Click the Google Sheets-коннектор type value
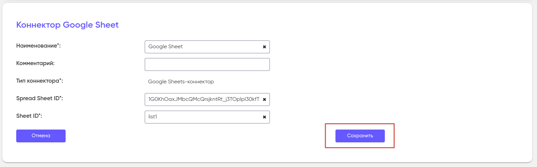 coord(181,82)
